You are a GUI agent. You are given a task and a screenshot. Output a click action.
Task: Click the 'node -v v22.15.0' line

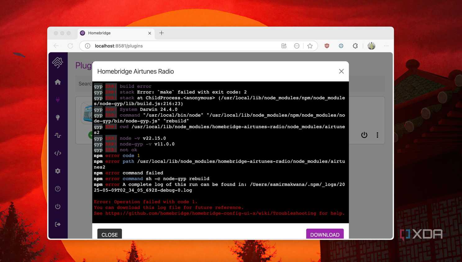pyautogui.click(x=130, y=138)
